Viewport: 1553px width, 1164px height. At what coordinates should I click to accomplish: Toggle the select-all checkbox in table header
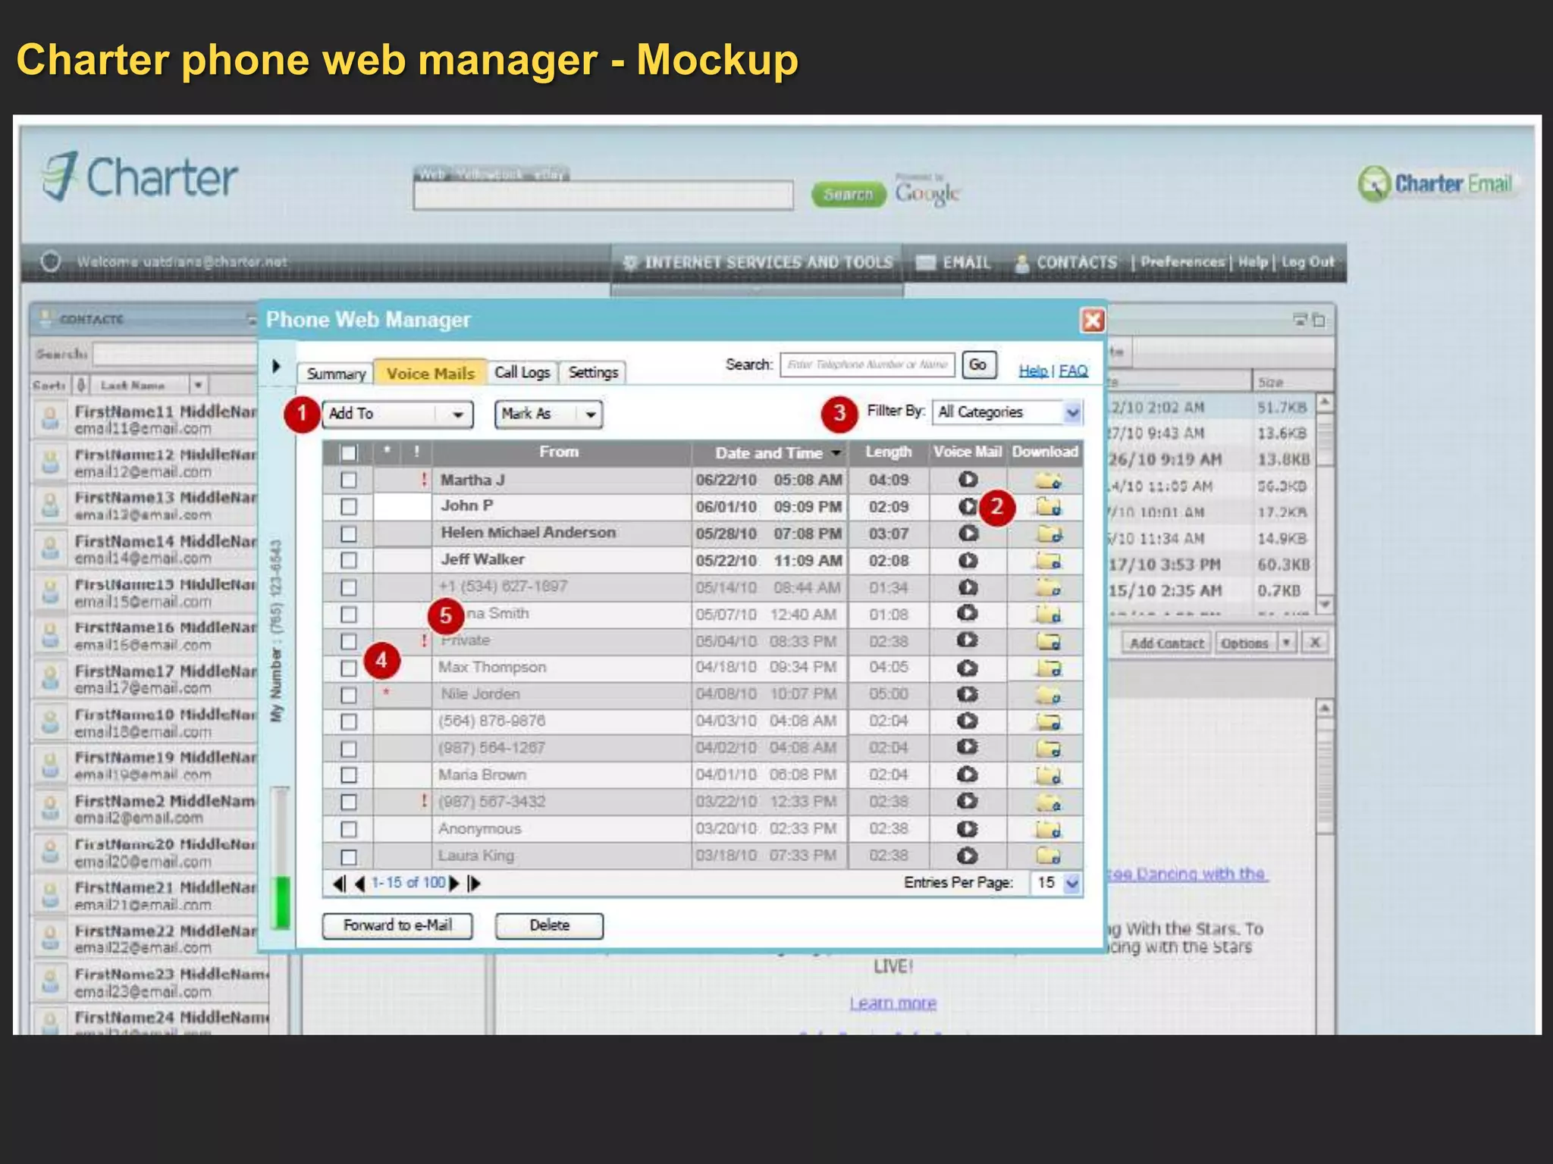[x=348, y=453]
